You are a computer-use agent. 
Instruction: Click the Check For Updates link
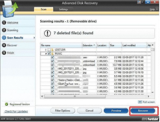coord(16,111)
